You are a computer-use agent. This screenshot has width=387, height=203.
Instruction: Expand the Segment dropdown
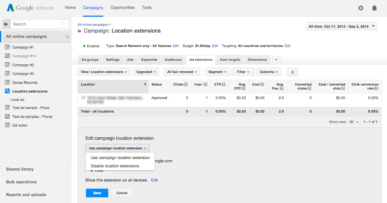click(217, 72)
